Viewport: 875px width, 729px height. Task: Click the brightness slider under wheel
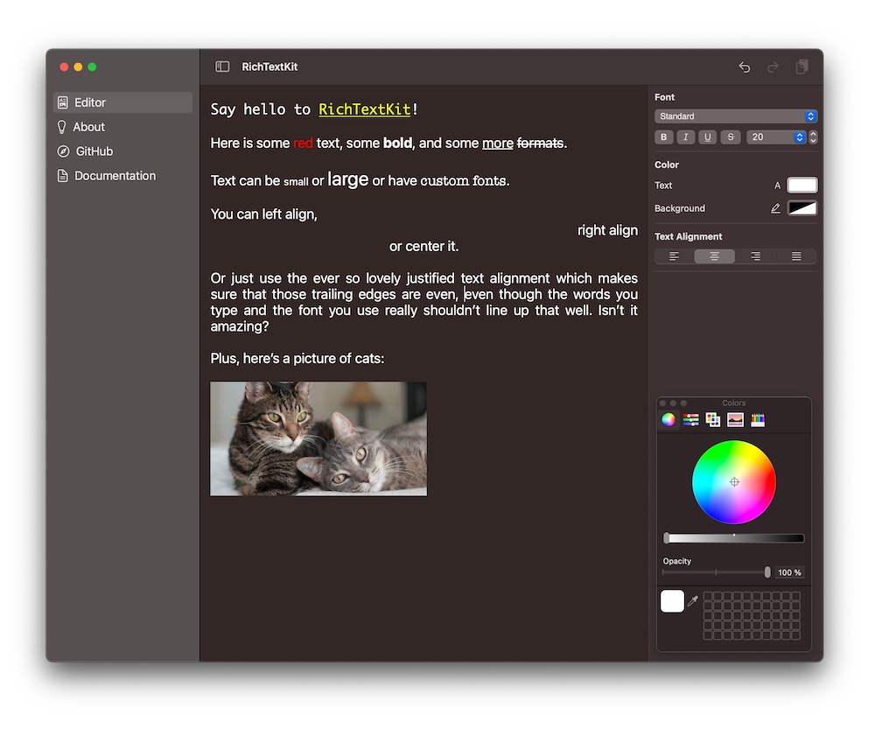click(734, 538)
